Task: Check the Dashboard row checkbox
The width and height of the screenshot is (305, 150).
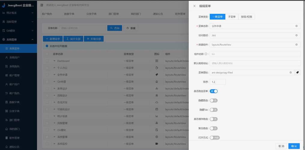Action: (x=47, y=61)
